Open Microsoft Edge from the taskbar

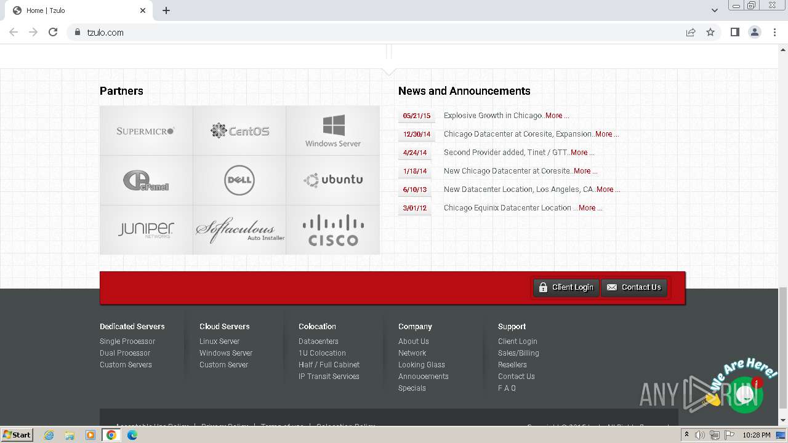click(x=132, y=435)
